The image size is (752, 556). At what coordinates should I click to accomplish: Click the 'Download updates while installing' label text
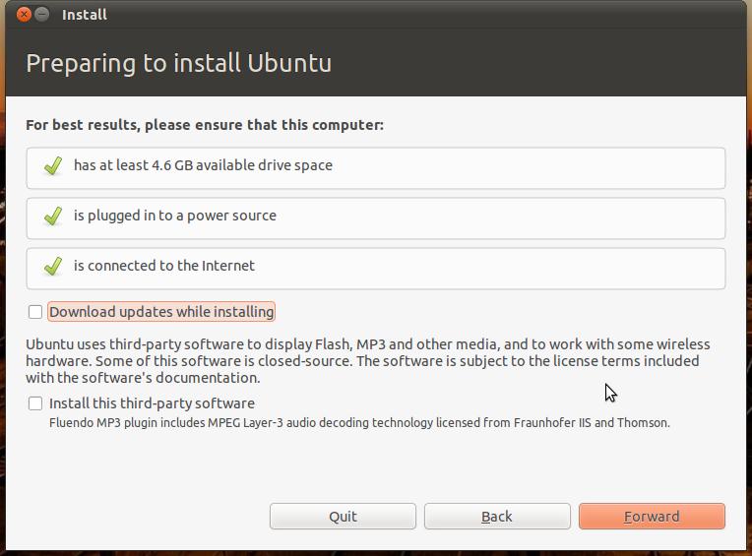tap(161, 312)
